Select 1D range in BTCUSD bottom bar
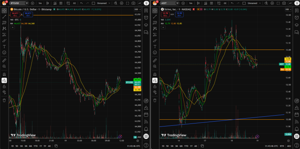 [x=12, y=146]
